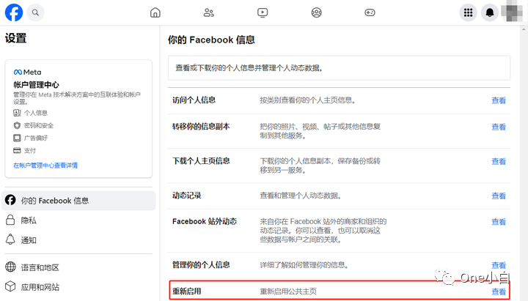
Task: Click 查看 for 访问个人信息
Action: 499,100
